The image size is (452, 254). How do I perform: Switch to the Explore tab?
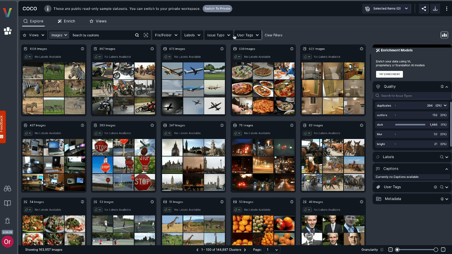34,21
